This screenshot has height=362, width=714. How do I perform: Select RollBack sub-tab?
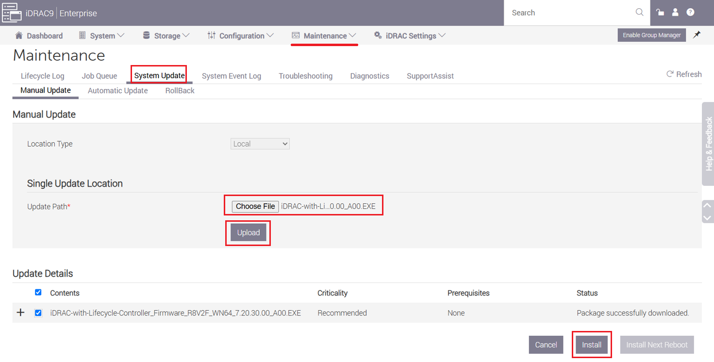(x=180, y=91)
